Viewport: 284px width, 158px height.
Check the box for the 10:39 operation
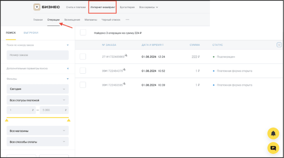[83, 85]
